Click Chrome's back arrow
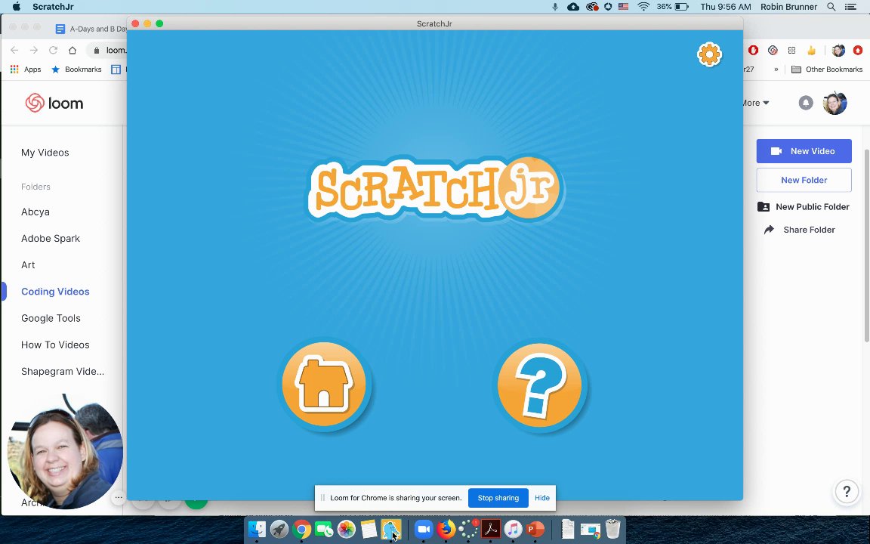870x544 pixels. pyautogui.click(x=14, y=50)
